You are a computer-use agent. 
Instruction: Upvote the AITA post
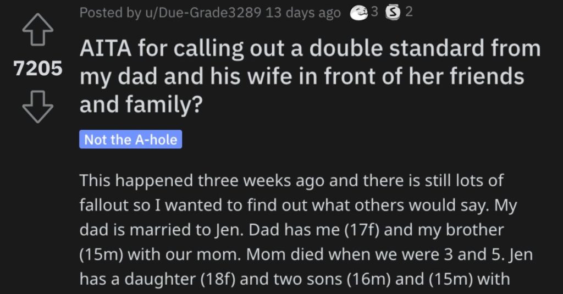click(x=38, y=30)
